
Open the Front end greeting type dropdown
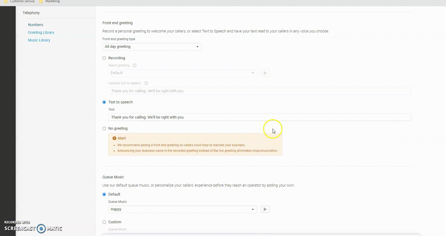coord(152,47)
